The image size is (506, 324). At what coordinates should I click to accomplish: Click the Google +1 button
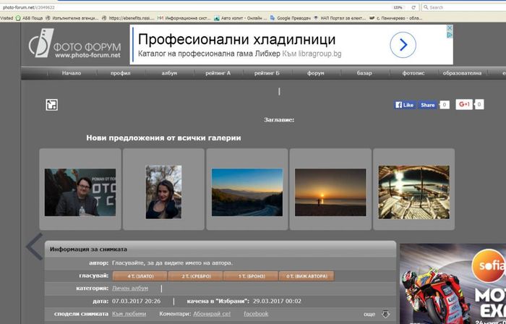(464, 105)
